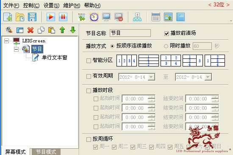Select the 单行文本窗 tree item

tap(54, 58)
